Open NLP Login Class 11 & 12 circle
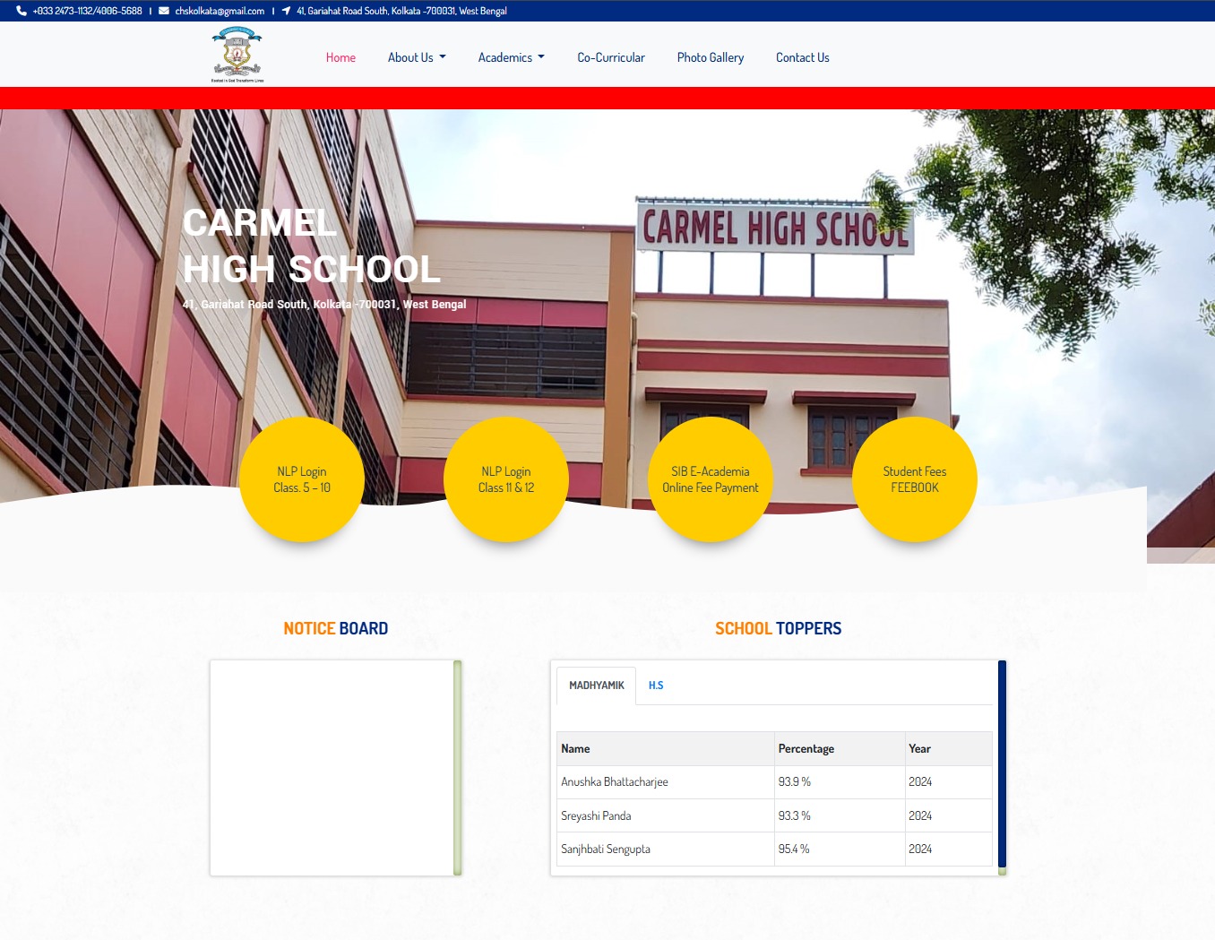Image resolution: width=1215 pixels, height=940 pixels. point(506,479)
